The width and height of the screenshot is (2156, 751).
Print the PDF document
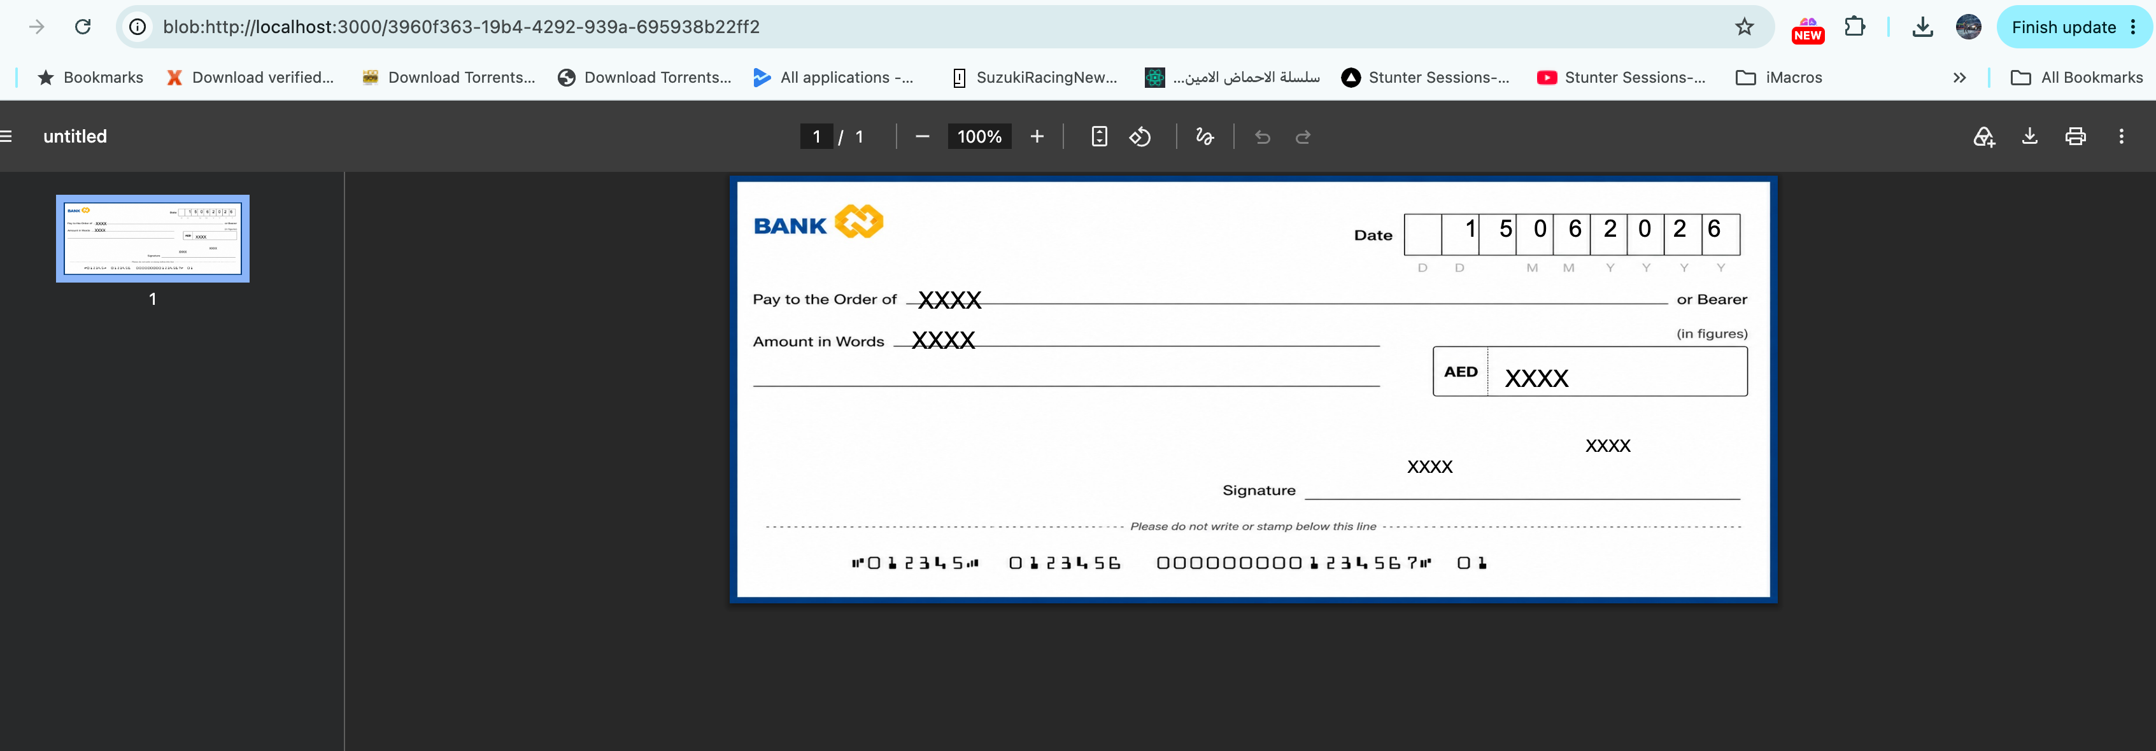tap(2076, 136)
